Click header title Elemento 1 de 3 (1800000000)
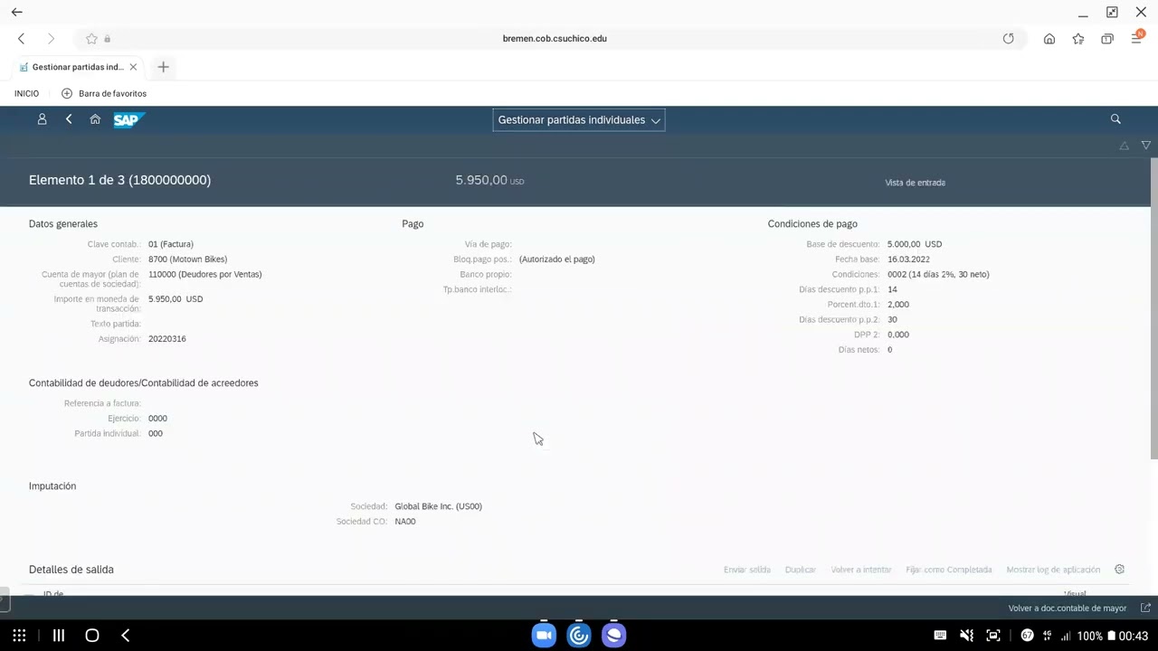1158x651 pixels. 119,180
